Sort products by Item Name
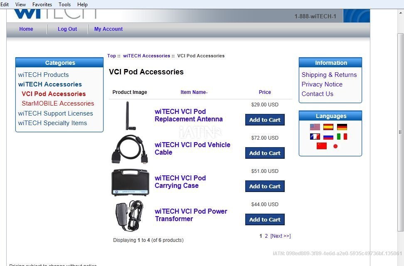This screenshot has height=266, width=404. pyautogui.click(x=194, y=92)
